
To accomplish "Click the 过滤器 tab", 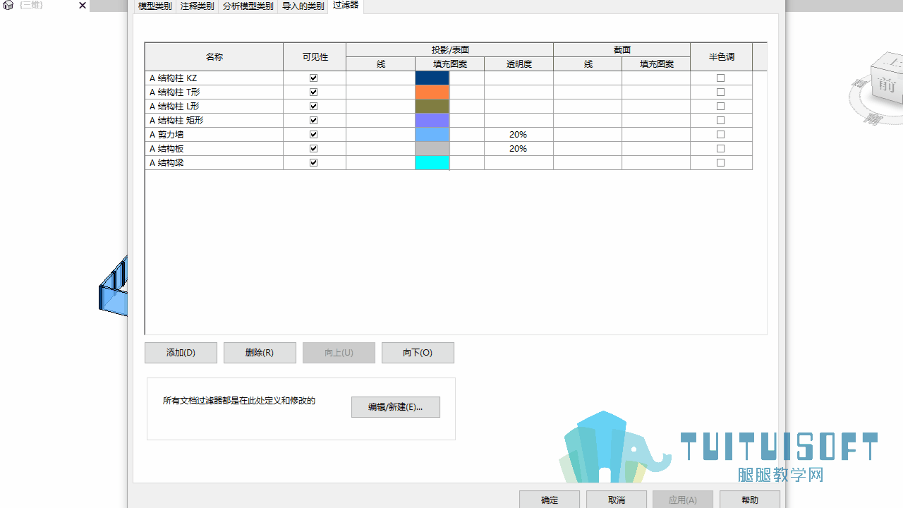I will click(346, 6).
